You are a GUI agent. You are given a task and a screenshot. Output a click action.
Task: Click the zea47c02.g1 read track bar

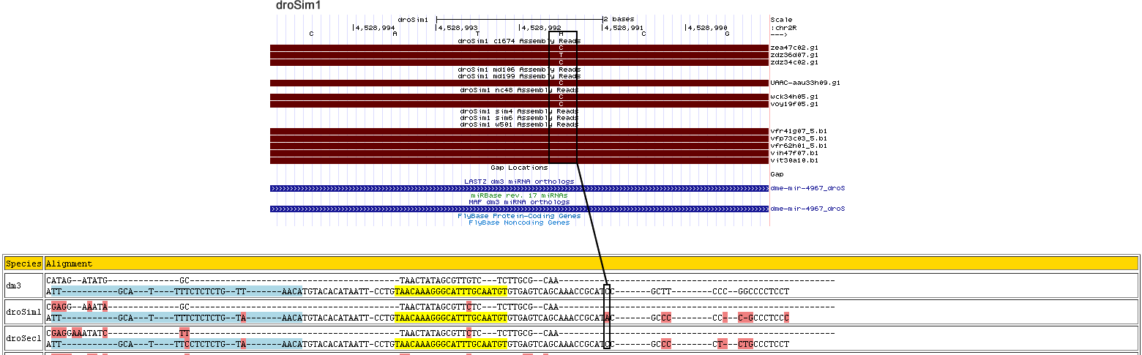[410, 48]
